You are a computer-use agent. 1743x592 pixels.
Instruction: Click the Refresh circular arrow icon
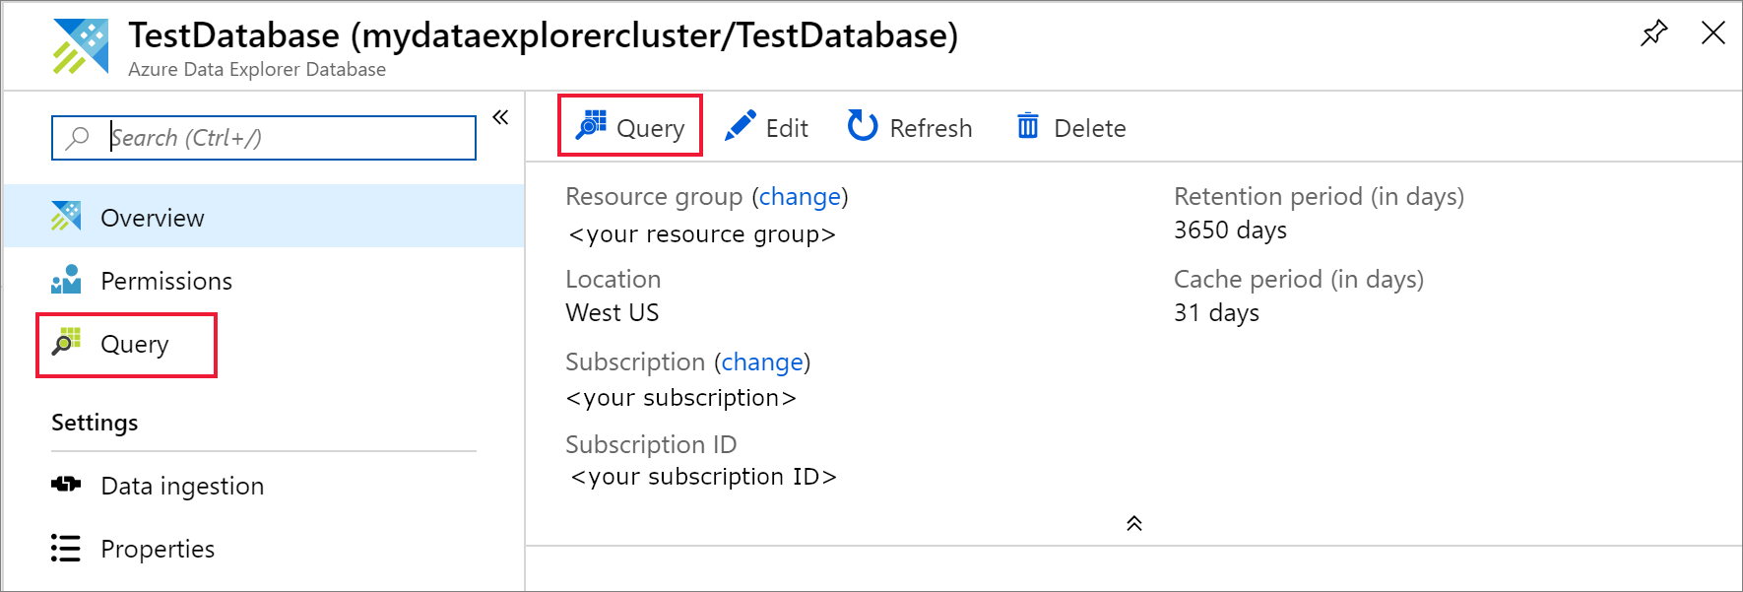pyautogui.click(x=863, y=126)
